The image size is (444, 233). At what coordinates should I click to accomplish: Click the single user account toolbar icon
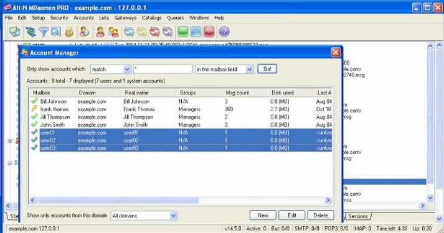point(100,32)
